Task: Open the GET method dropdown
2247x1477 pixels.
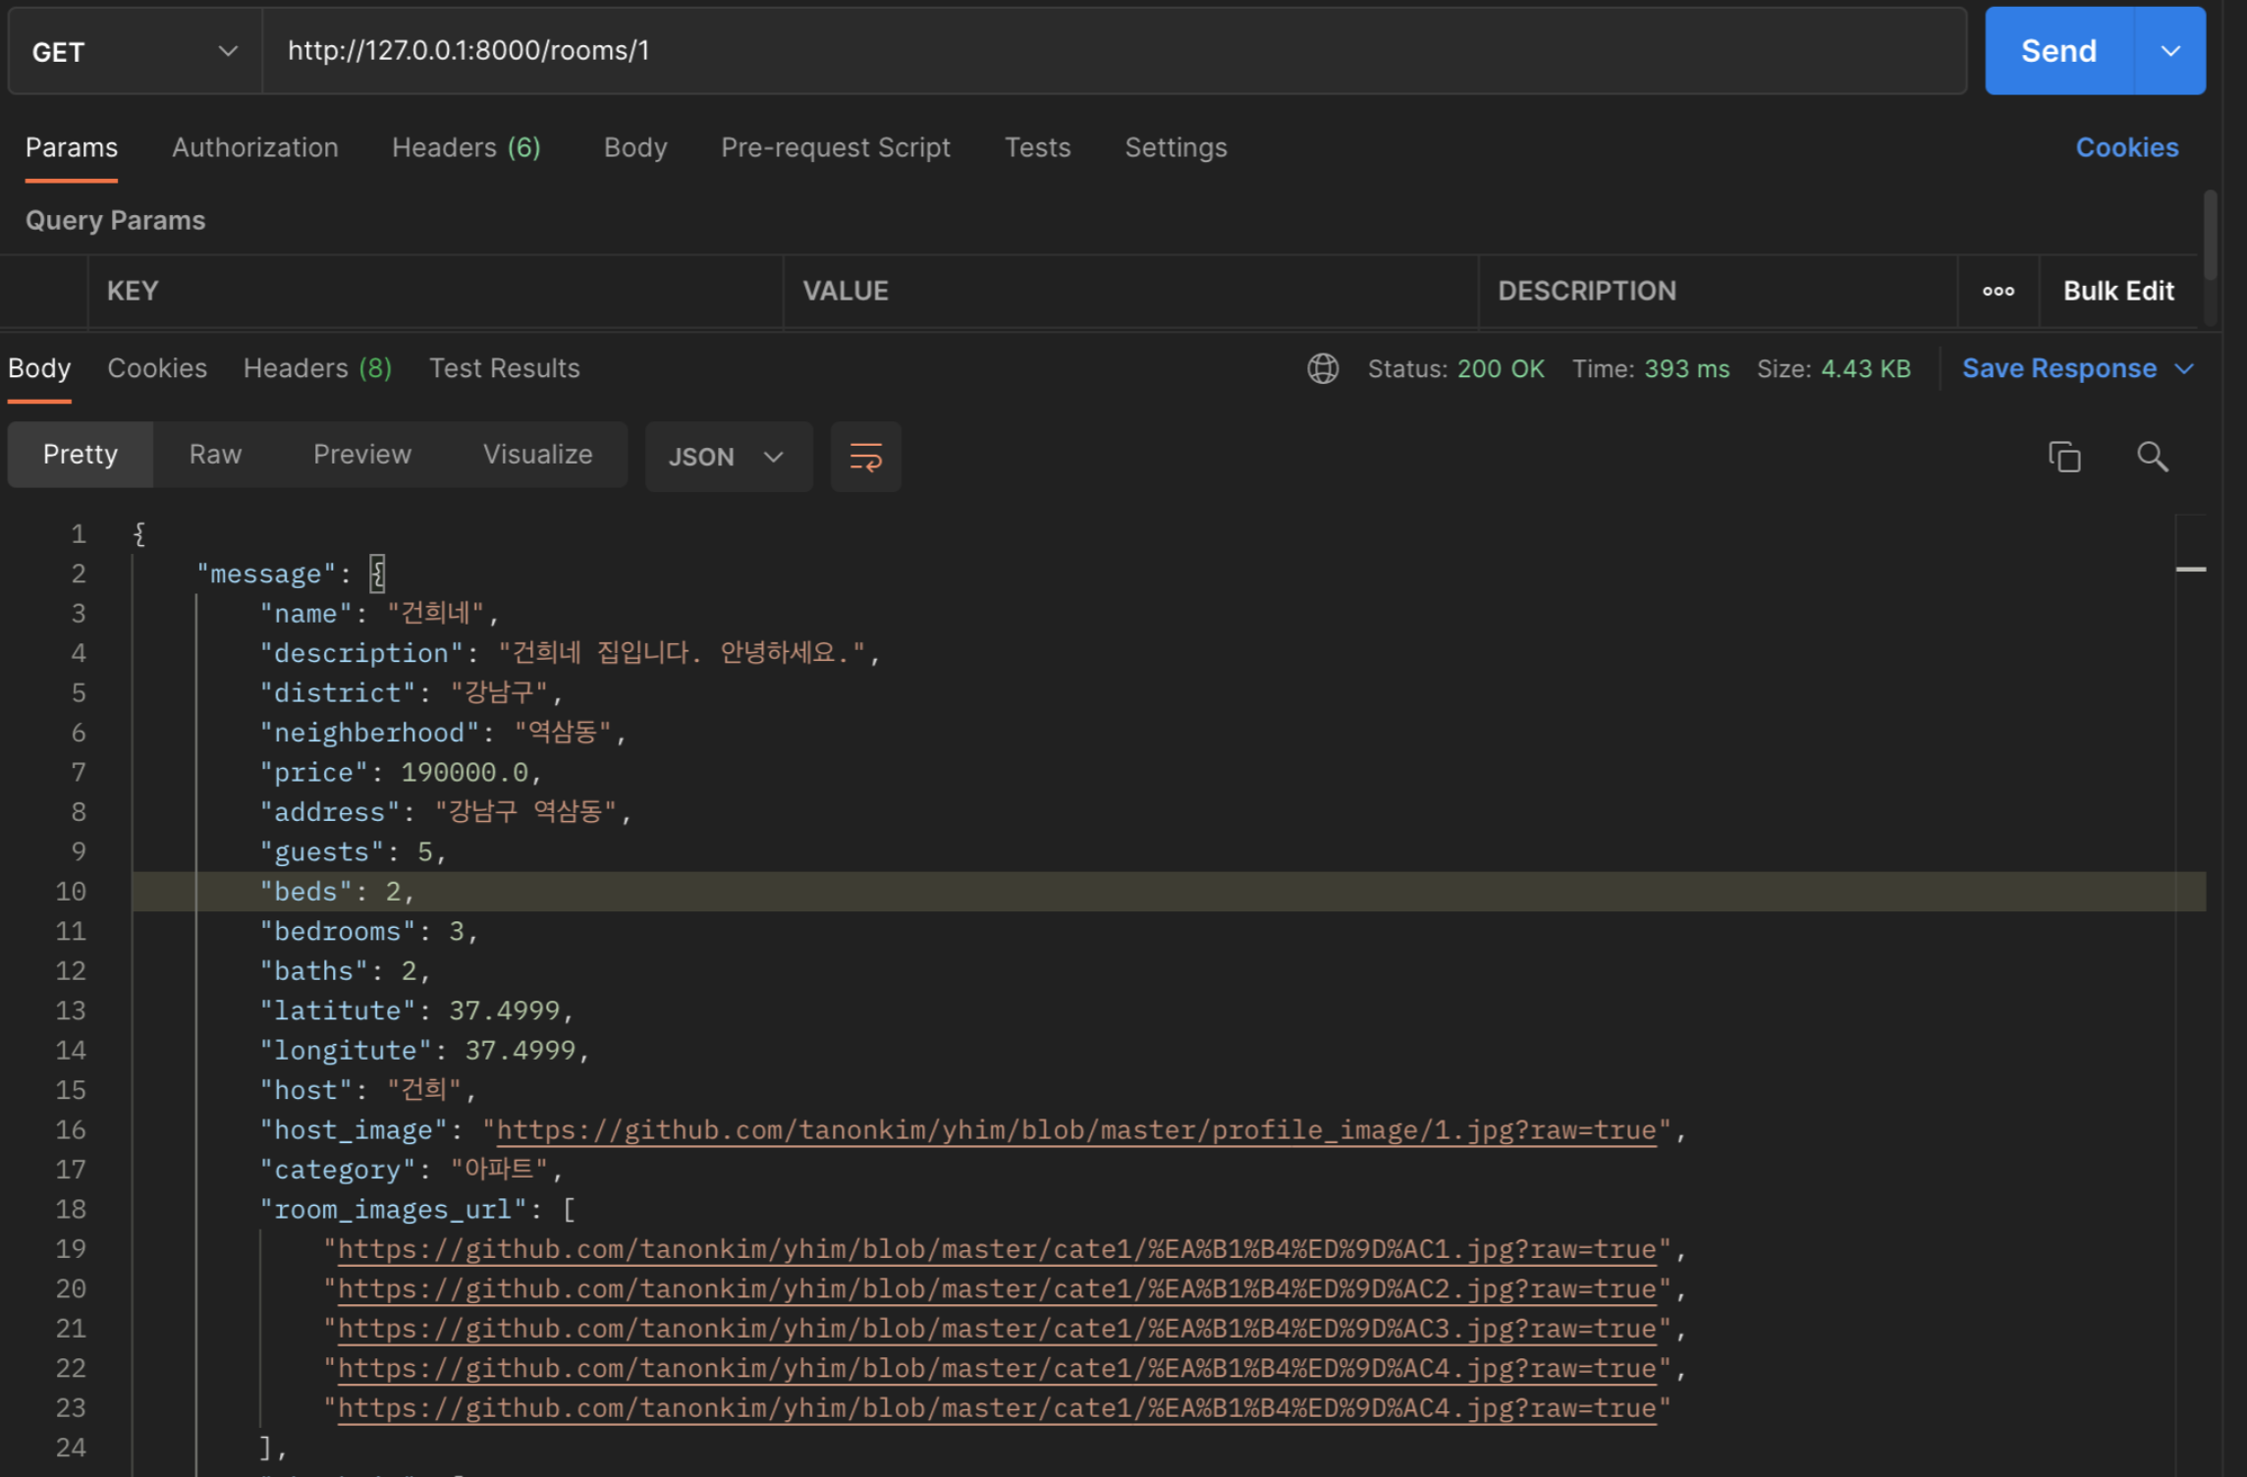Action: 229,51
